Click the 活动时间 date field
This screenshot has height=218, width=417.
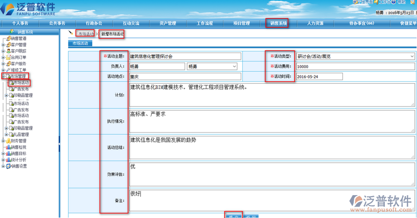click(318, 76)
